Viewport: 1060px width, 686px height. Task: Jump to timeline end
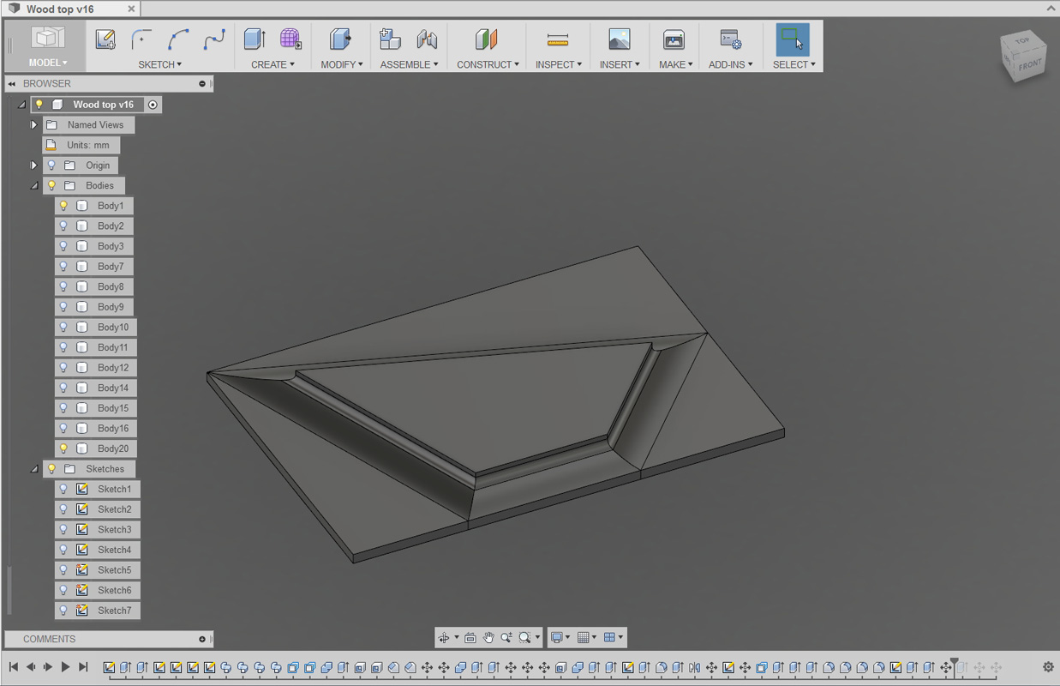tap(83, 667)
